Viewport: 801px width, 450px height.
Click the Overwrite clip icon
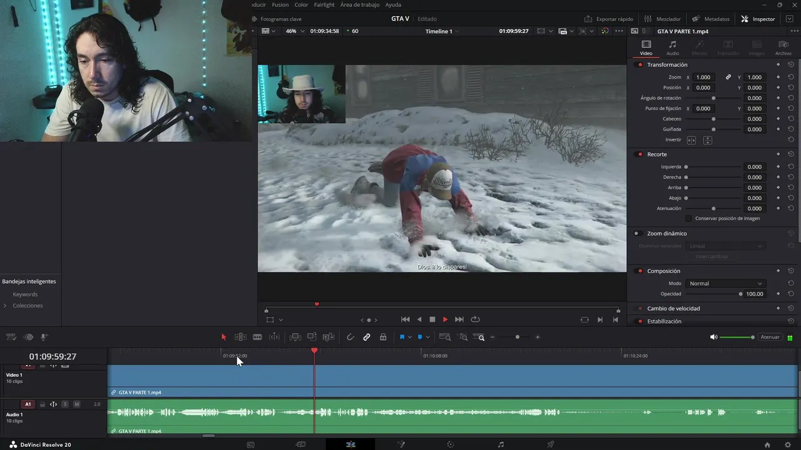pyautogui.click(x=312, y=337)
